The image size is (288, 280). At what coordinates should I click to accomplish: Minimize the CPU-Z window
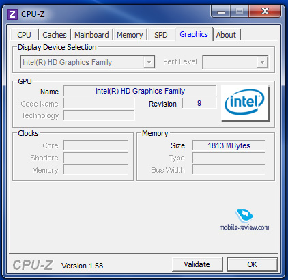[x=221, y=12]
